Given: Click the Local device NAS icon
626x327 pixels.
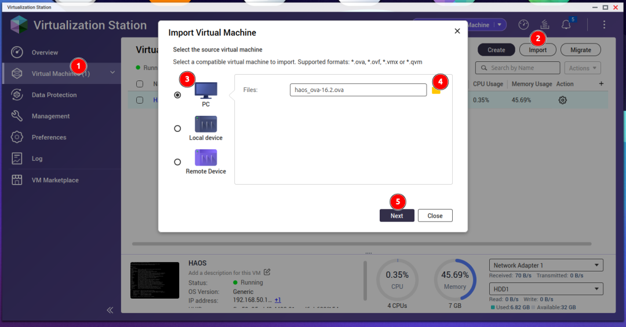Looking at the screenshot, I should [x=206, y=124].
